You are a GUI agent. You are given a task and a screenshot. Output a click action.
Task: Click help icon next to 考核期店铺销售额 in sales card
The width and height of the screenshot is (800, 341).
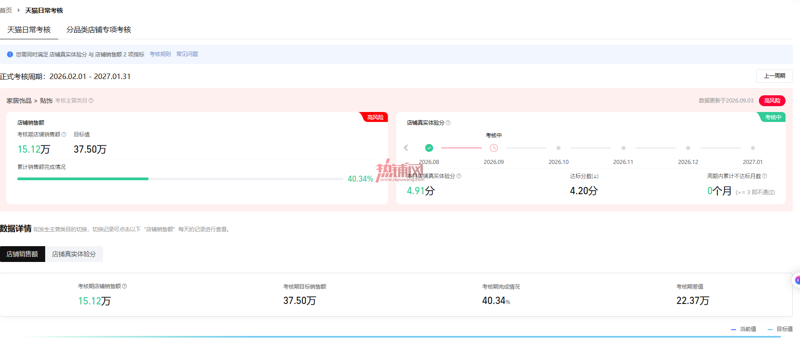(64, 135)
